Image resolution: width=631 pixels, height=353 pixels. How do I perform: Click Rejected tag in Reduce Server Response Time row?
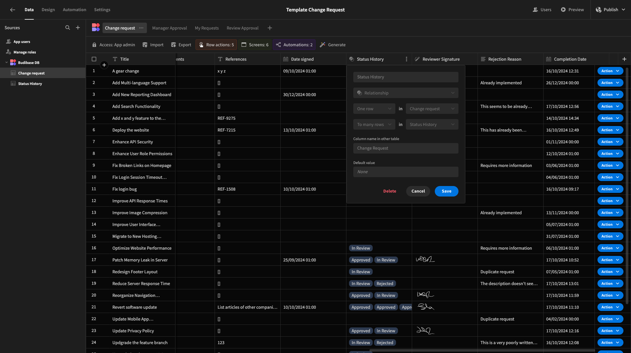385,283
